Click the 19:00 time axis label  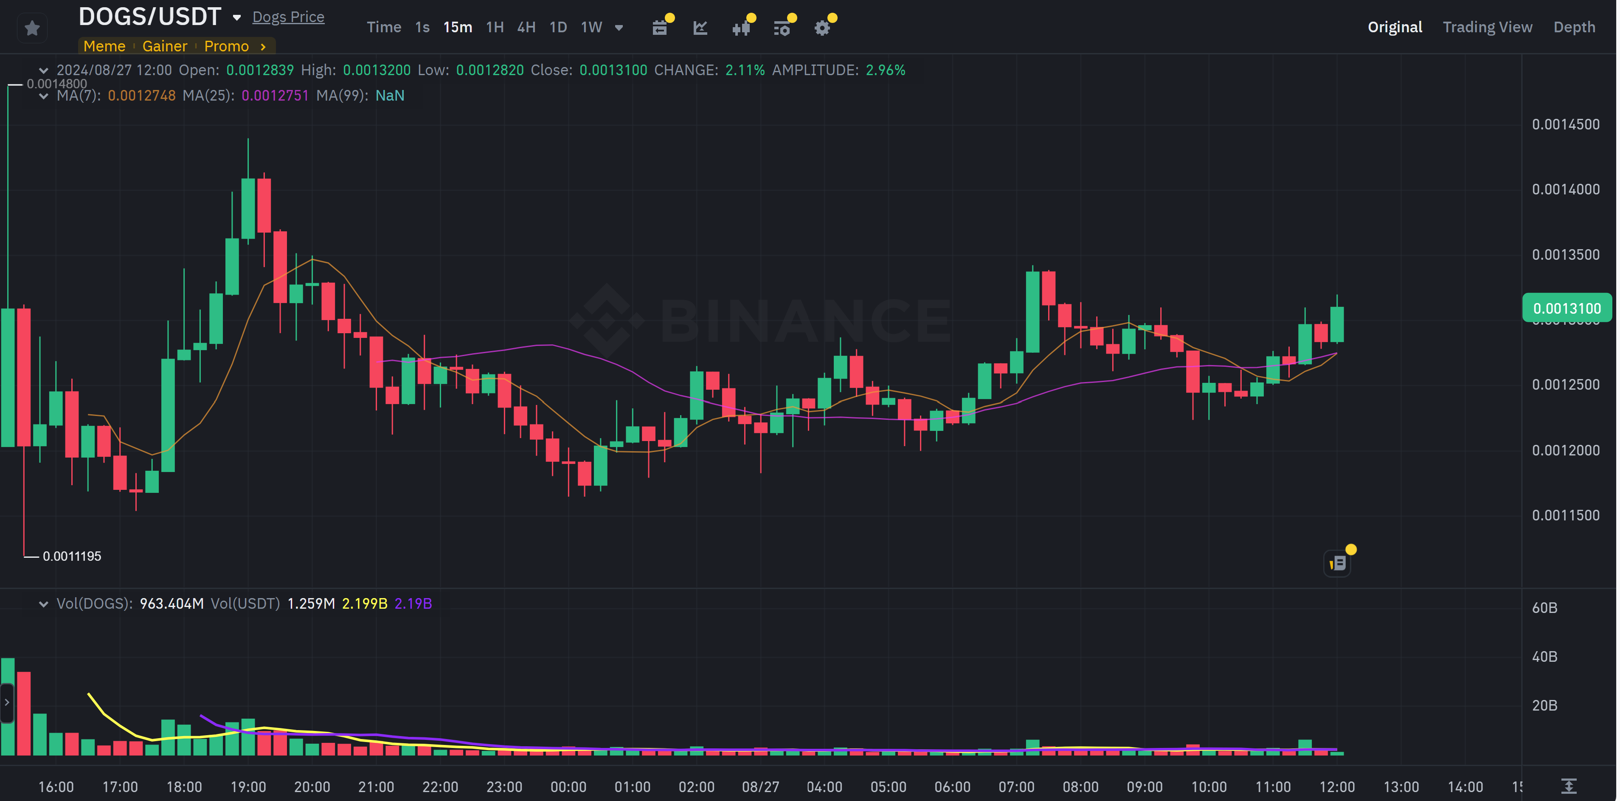click(x=248, y=787)
